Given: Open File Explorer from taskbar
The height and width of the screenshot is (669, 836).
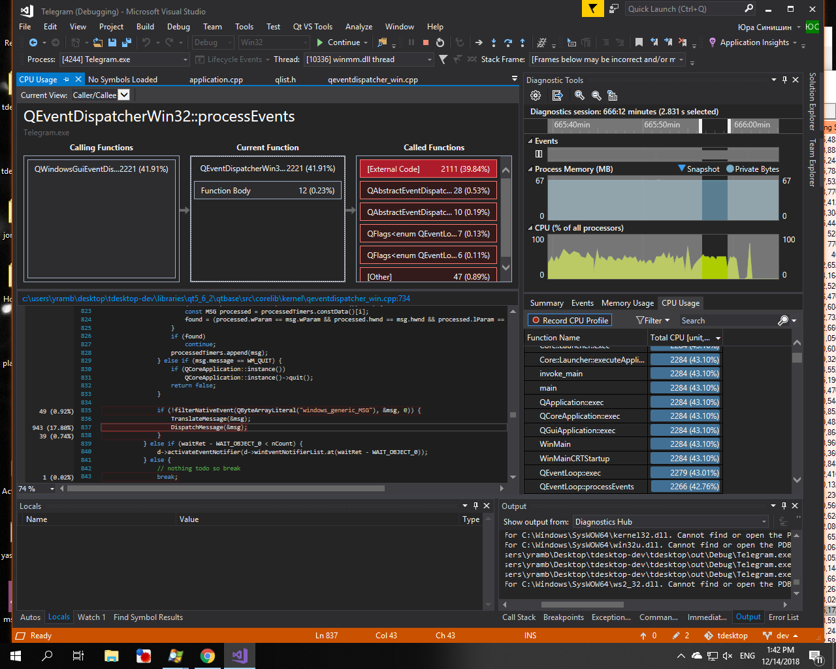Looking at the screenshot, I should [x=111, y=655].
